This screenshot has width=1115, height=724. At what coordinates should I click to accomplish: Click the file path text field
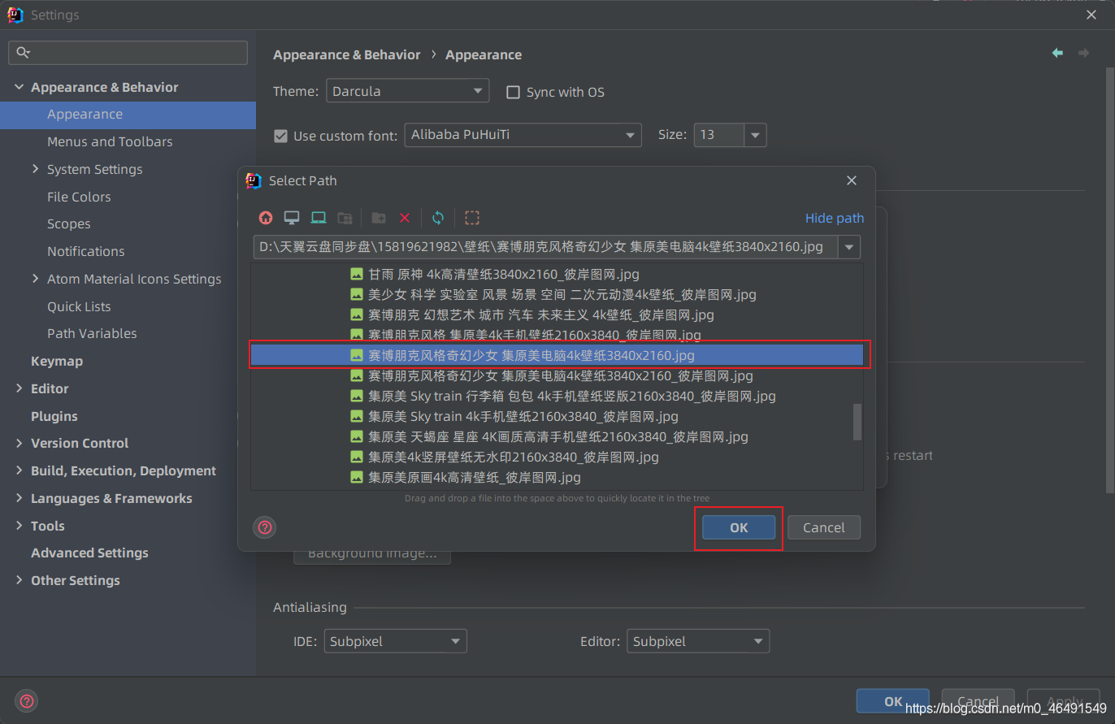coord(545,247)
